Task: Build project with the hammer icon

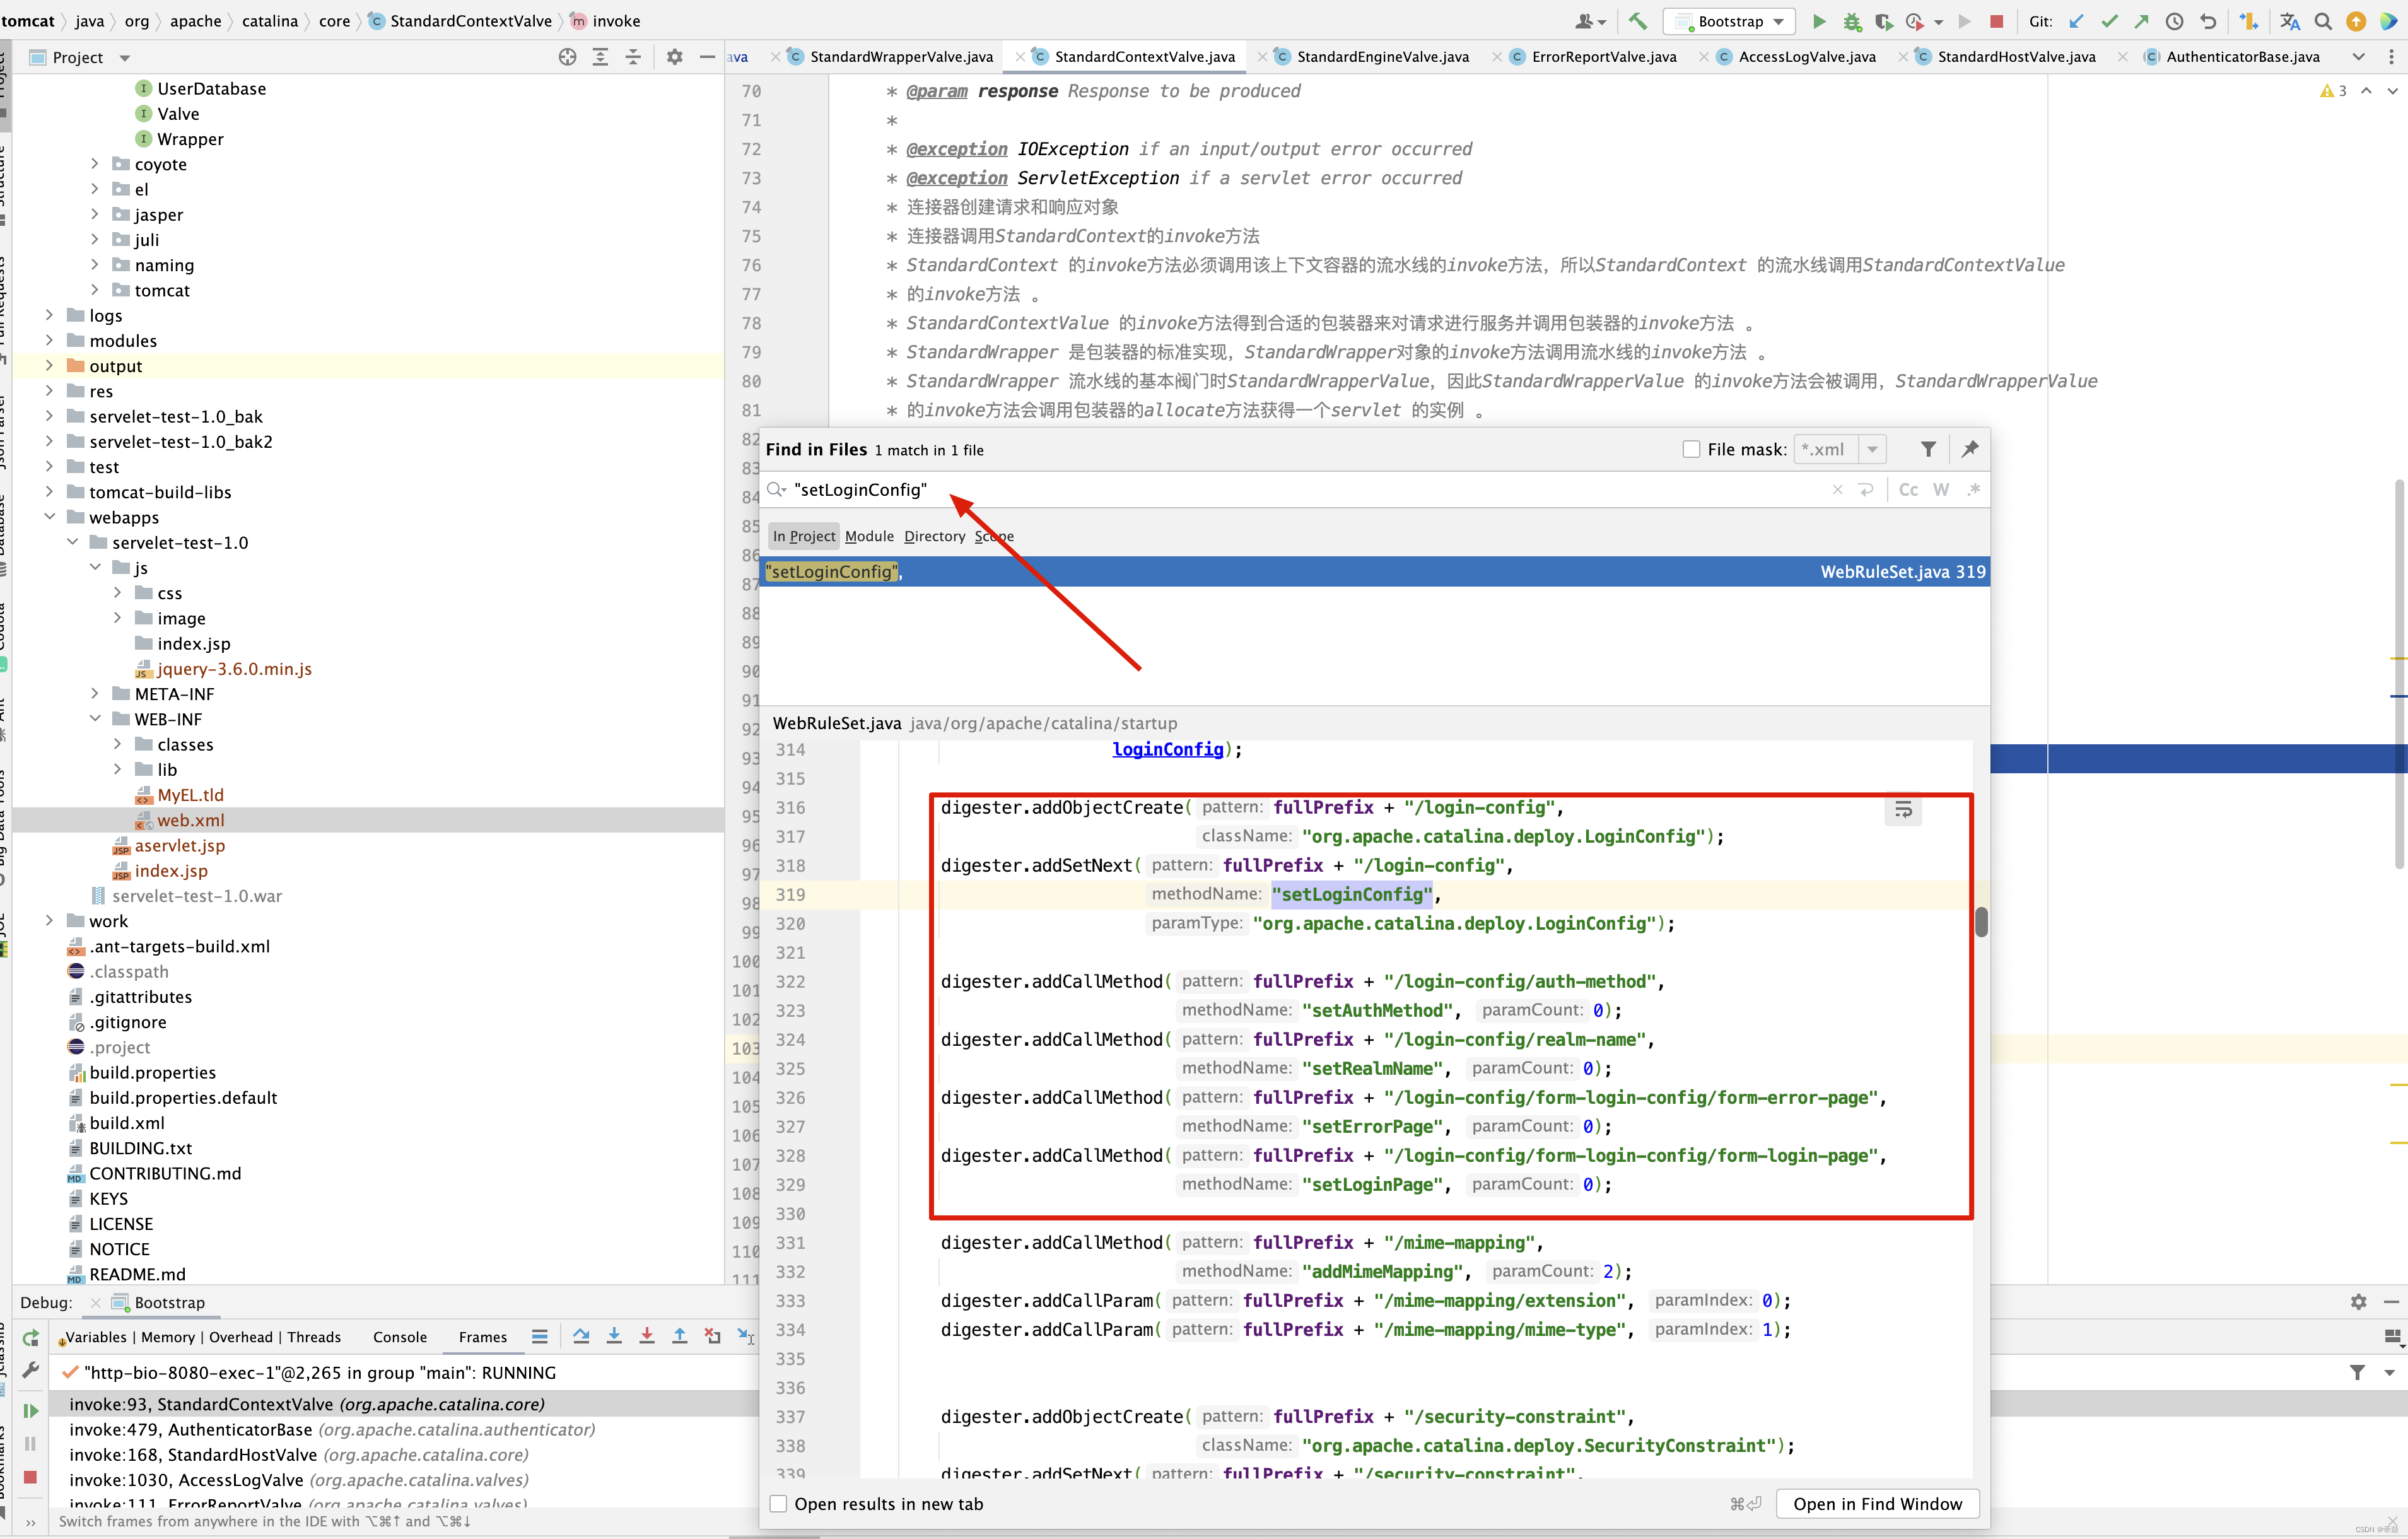Action: tap(1637, 21)
